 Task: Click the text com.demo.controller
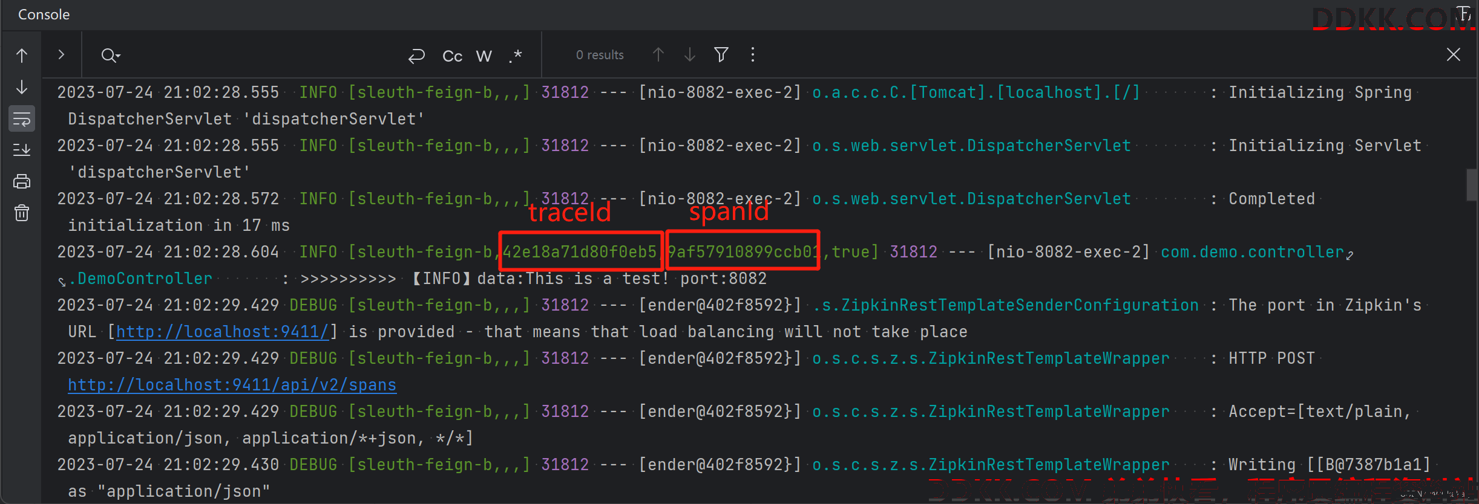1252,252
